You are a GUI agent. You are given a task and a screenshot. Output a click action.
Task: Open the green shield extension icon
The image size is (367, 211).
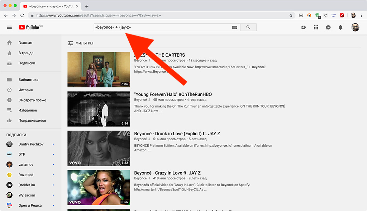318,15
